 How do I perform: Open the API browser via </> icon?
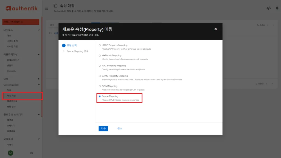pyautogui.click(x=269, y=8)
